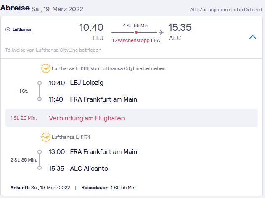The width and height of the screenshot is (265, 198).
Task: Click the Lufthansa crane icon beside LH1174
Action: click(45, 137)
